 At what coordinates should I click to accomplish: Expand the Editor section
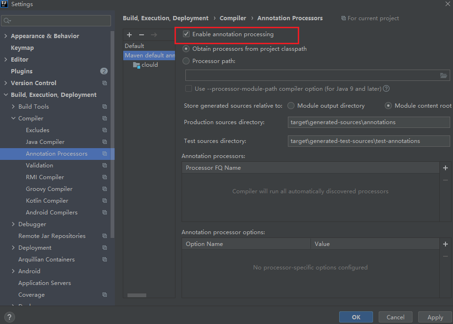[6, 60]
